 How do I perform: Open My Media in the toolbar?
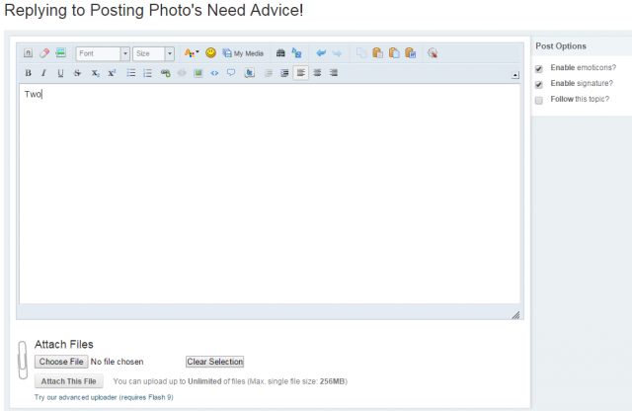pos(243,53)
